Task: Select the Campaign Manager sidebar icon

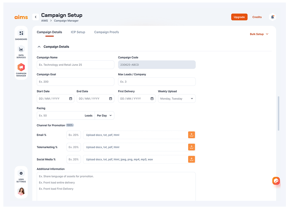Action: (x=21, y=67)
